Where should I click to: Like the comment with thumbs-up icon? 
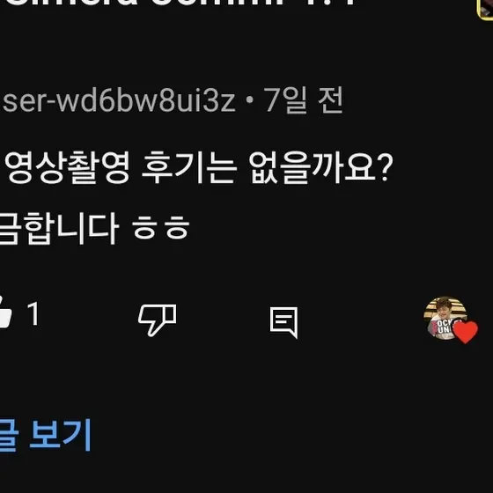[x=4, y=313]
